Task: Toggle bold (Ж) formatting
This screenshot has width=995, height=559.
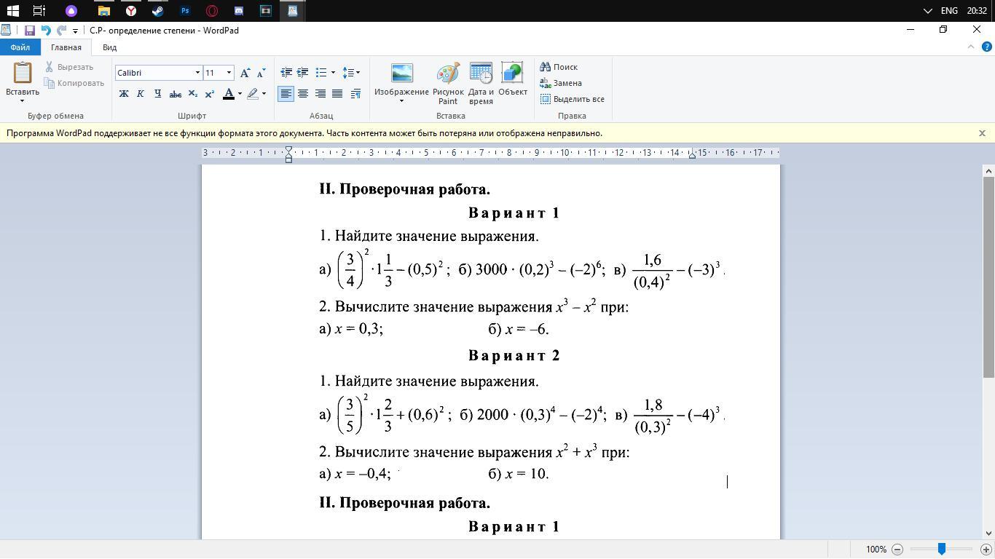Action: (124, 94)
